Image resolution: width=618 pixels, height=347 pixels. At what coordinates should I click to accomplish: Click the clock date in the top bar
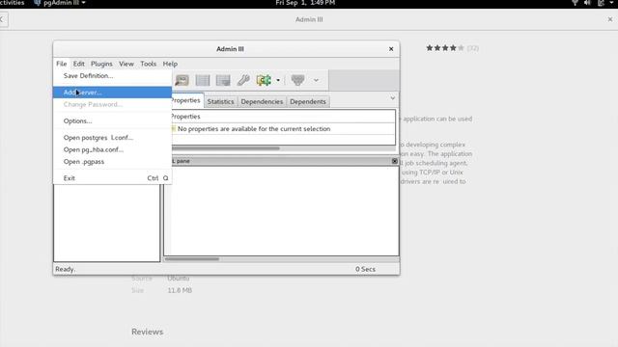(x=305, y=3)
